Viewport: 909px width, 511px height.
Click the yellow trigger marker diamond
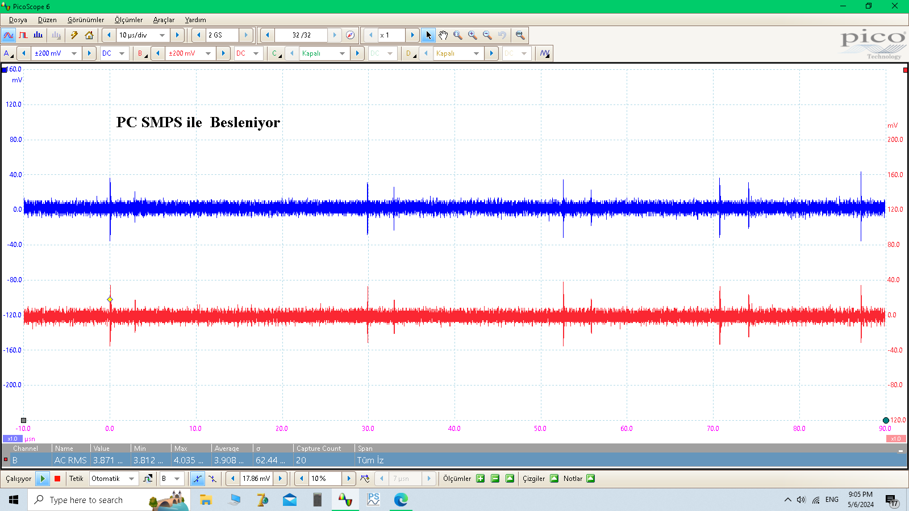[x=110, y=299]
